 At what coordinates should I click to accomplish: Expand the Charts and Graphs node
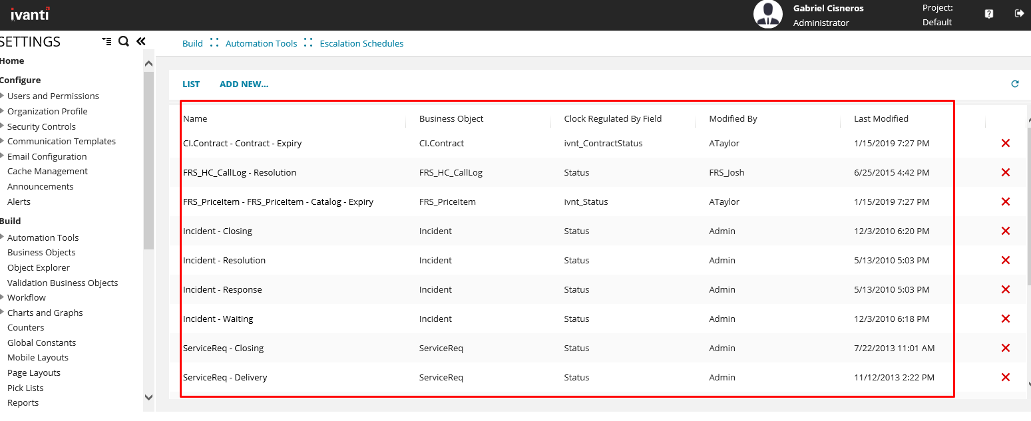tap(3, 313)
